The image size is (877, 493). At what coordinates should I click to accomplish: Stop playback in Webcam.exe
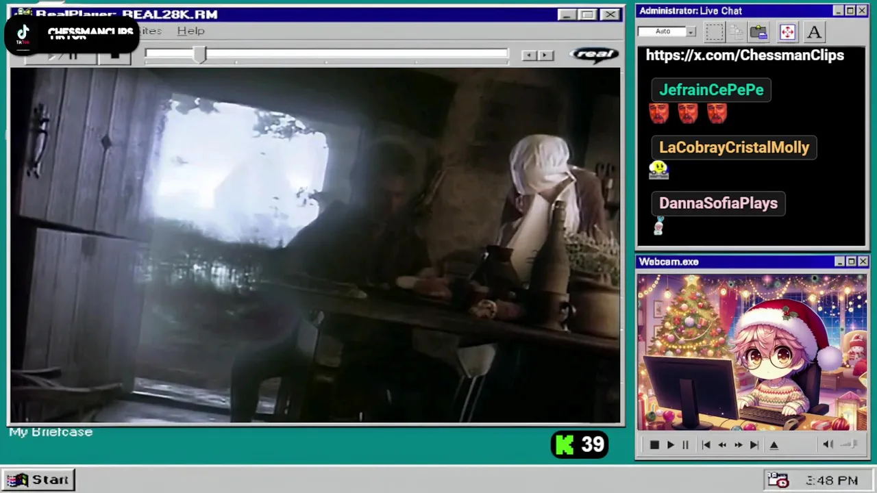(x=654, y=445)
